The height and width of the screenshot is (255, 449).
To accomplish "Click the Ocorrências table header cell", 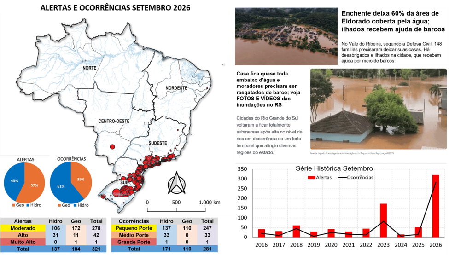I will click(x=134, y=221).
